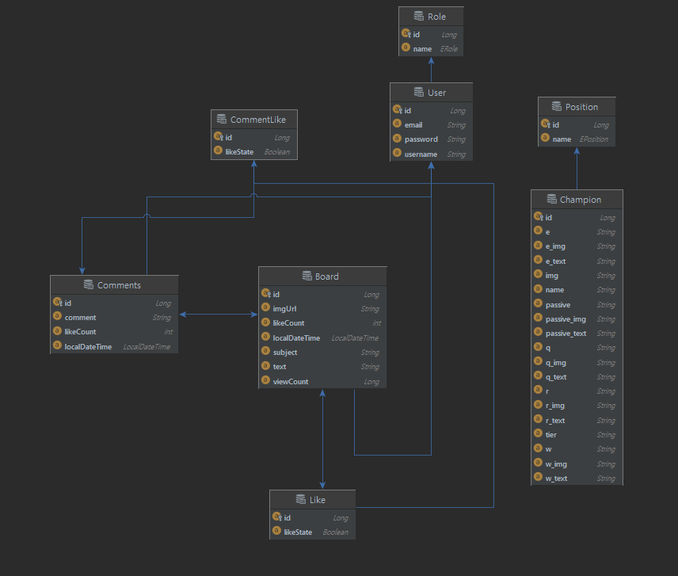Click the key icon of Champion id
678x576 pixels.
click(x=539, y=216)
